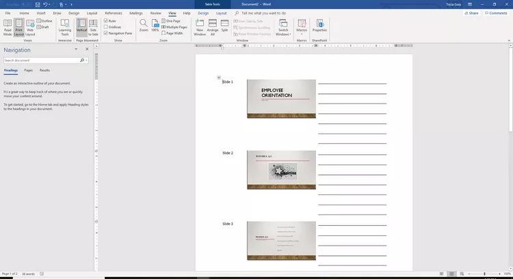
Task: Switch to Pages tab in Navigation pane
Action: [29, 70]
